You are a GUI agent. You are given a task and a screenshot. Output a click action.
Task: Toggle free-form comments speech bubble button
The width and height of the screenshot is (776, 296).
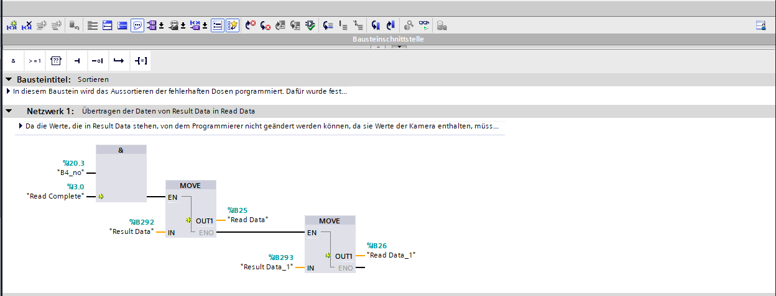pos(137,25)
